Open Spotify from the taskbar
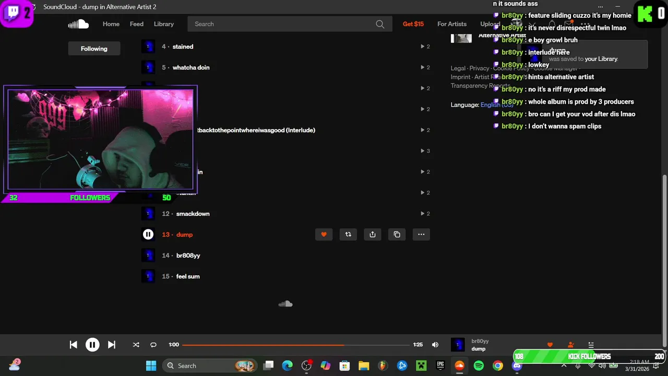The image size is (668, 376). point(479,366)
